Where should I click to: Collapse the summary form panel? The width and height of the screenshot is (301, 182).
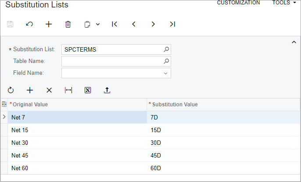[294, 42]
